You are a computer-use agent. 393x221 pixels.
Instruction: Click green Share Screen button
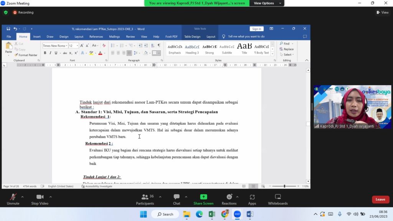[x=203, y=200]
